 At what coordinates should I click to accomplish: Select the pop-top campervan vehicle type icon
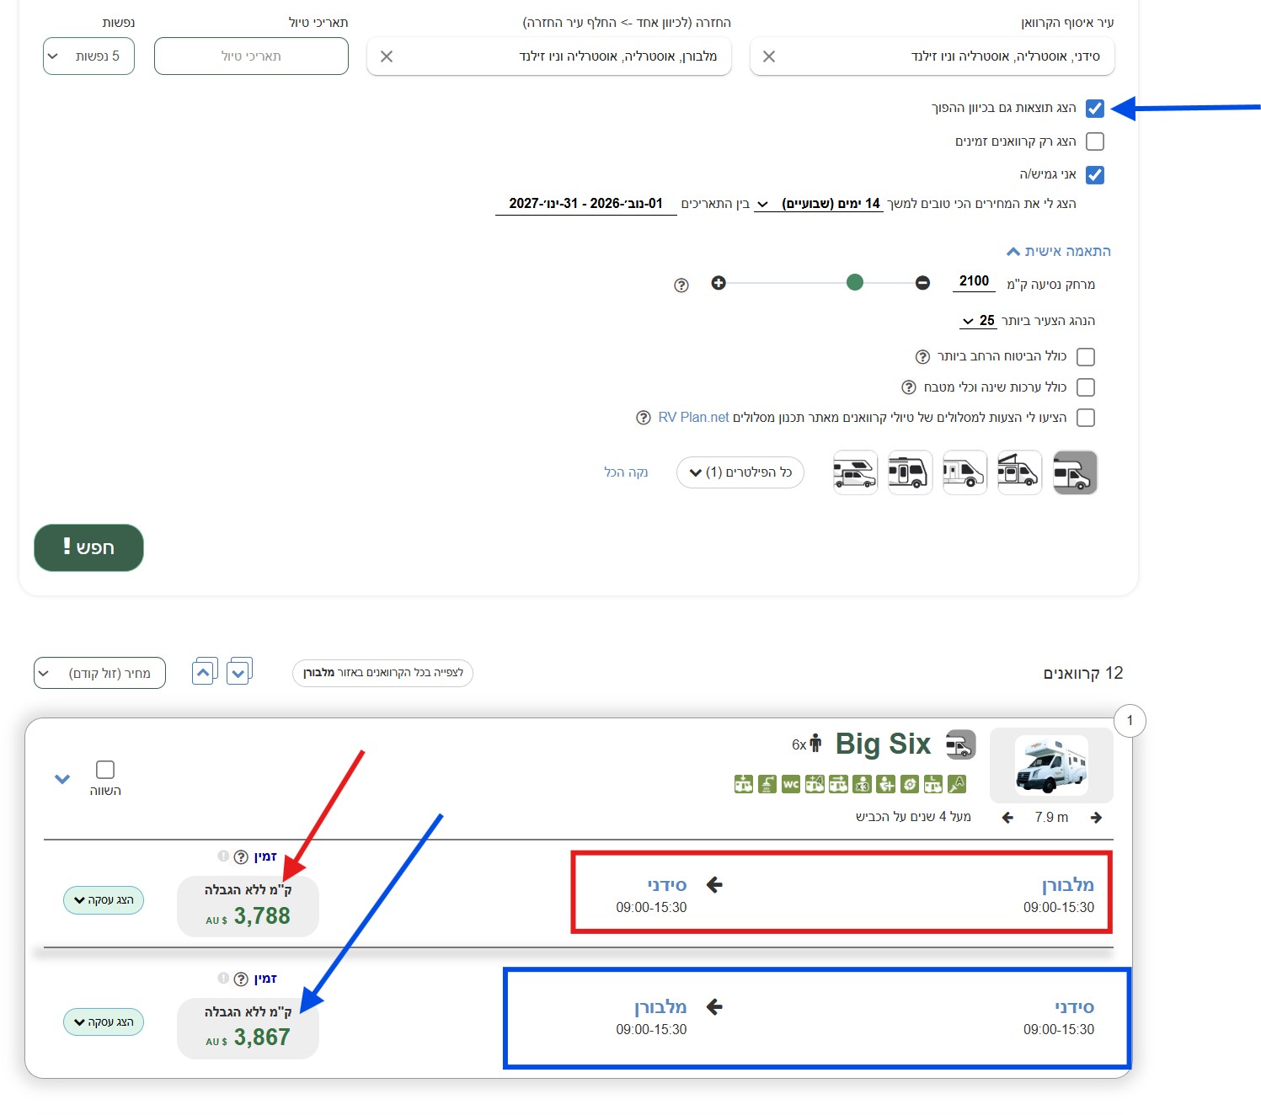tap(1018, 472)
